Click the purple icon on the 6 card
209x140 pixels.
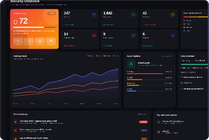coord(173,35)
